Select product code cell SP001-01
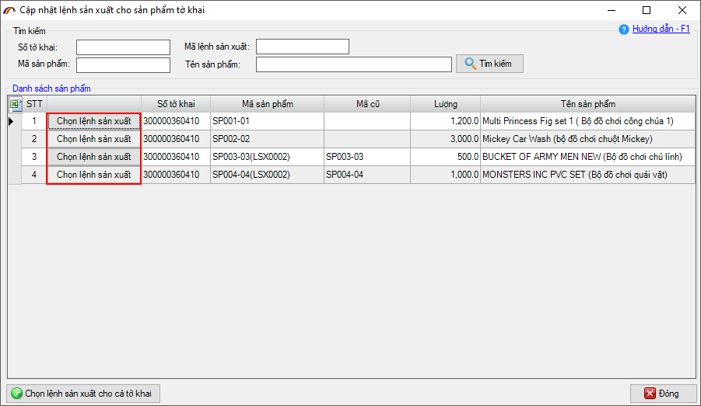This screenshot has width=701, height=406. (x=268, y=121)
